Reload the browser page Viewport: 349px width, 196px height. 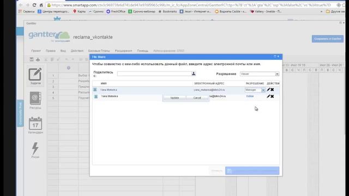pos(34,5)
